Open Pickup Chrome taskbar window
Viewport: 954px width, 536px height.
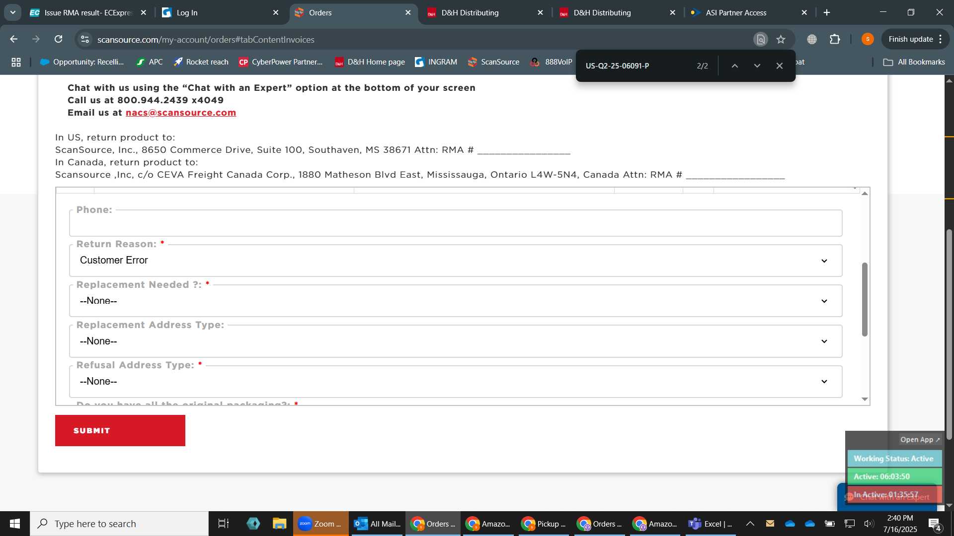544,524
